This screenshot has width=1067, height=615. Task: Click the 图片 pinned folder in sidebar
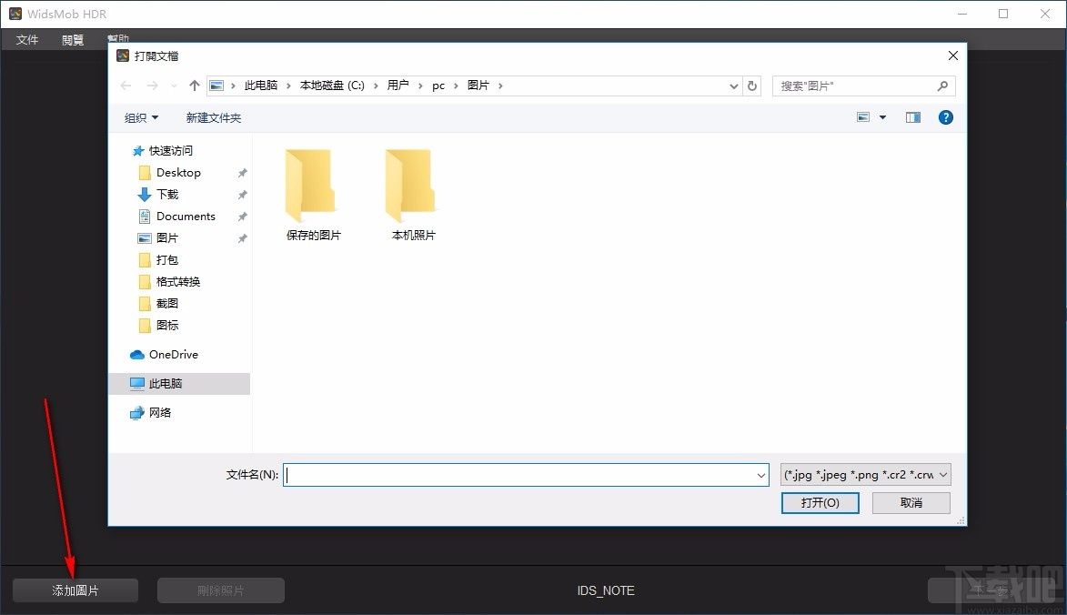(167, 237)
